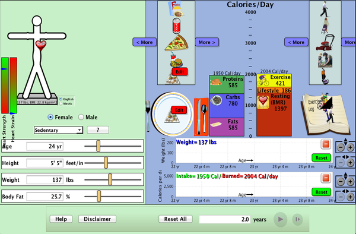Choose the walking person exercise
Image resolution: width=356 pixels, height=234 pixels.
pos(324,9)
